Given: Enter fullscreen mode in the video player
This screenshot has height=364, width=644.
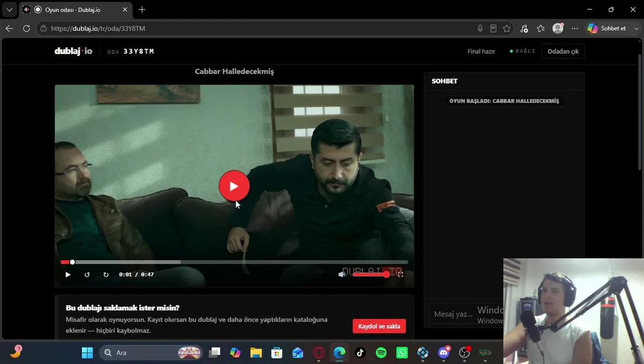Looking at the screenshot, I should click(x=400, y=274).
